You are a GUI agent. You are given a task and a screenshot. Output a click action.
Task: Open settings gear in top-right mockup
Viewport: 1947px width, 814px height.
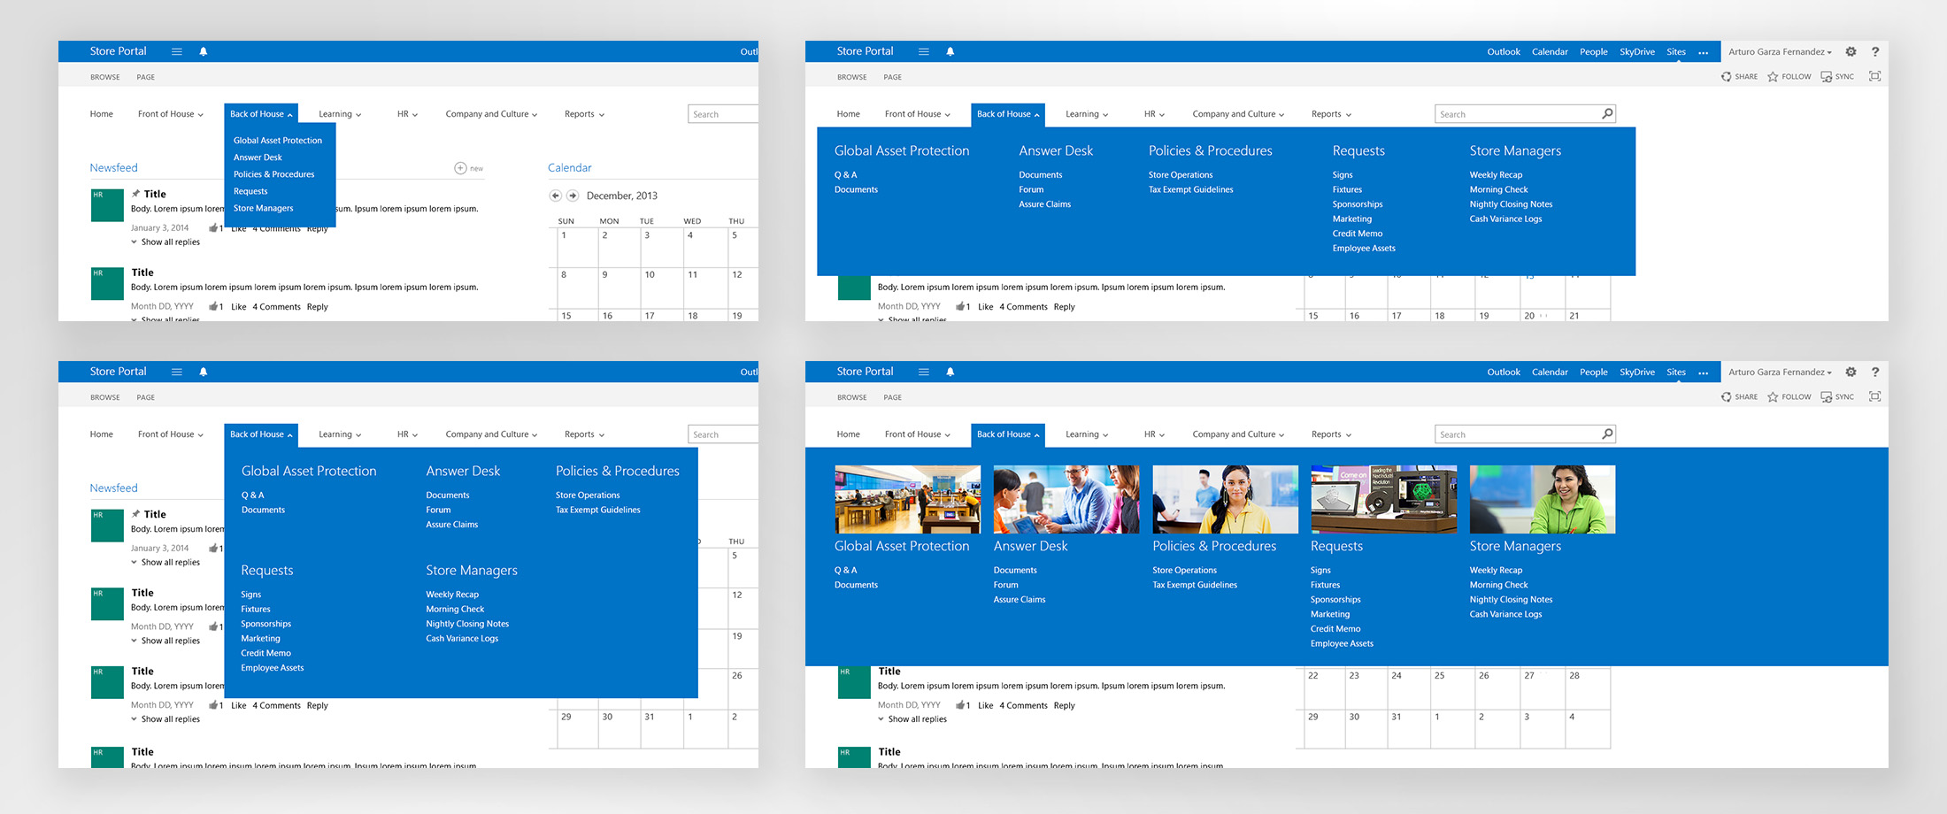[x=1851, y=51]
